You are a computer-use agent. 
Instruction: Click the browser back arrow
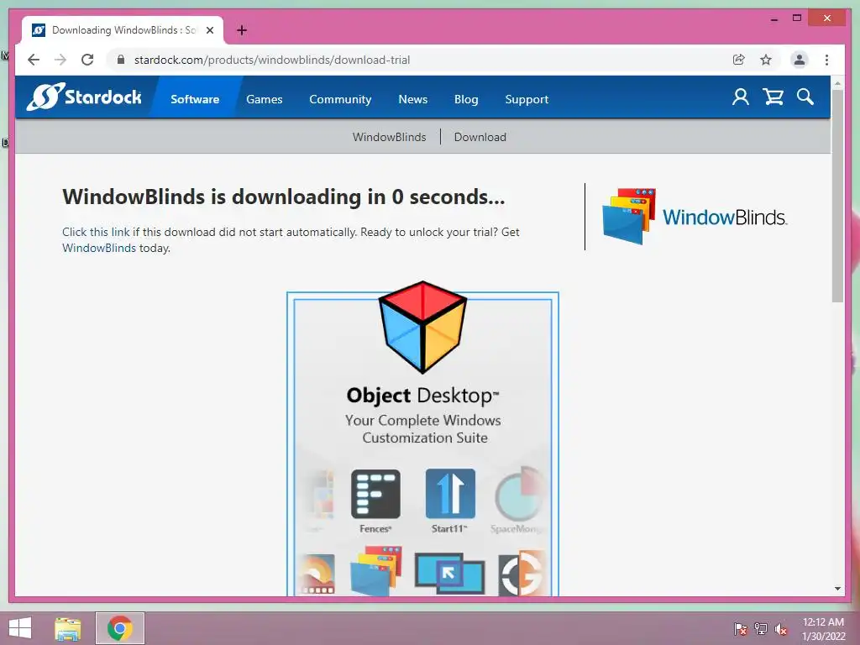34,60
